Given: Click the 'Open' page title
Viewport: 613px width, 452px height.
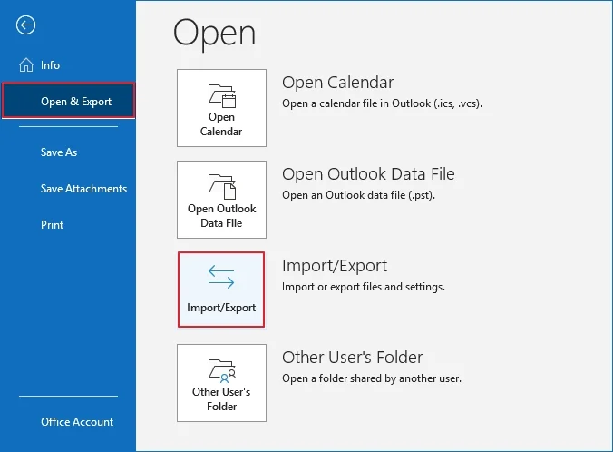Looking at the screenshot, I should (x=215, y=34).
